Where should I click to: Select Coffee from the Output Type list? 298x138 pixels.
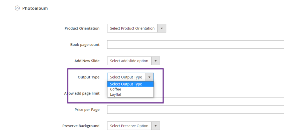(x=116, y=89)
